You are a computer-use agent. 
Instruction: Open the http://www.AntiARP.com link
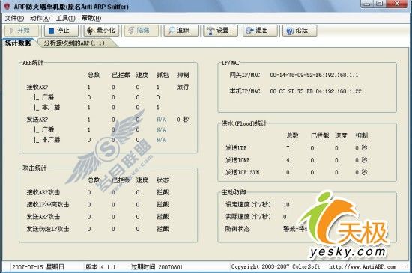[x=363, y=267]
